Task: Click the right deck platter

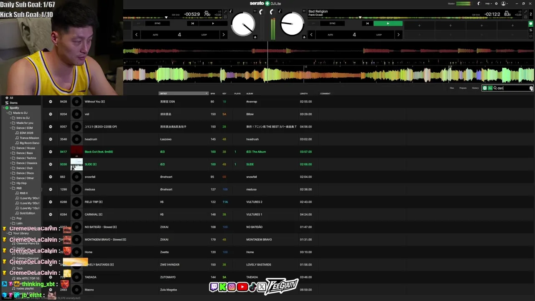Action: click(x=292, y=24)
